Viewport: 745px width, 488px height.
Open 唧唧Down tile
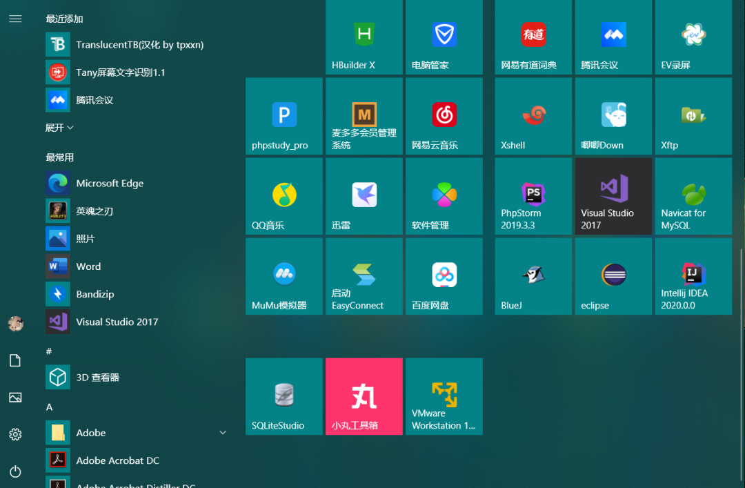(613, 116)
